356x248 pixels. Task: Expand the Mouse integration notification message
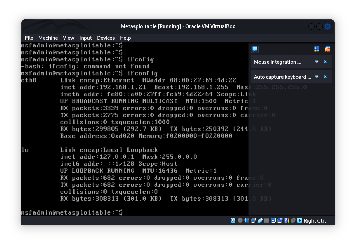click(x=277, y=62)
